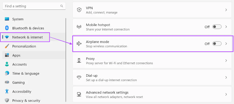Click the Privacy & security shield icon

[x=7, y=100]
